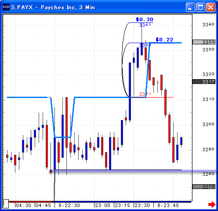The image size is (218, 211).
Task: Minimize the PAYX chart window
Action: (190, 7)
